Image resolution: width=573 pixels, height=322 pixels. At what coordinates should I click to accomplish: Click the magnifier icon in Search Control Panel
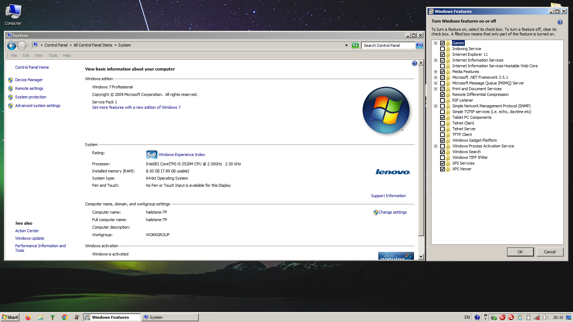tap(419, 45)
